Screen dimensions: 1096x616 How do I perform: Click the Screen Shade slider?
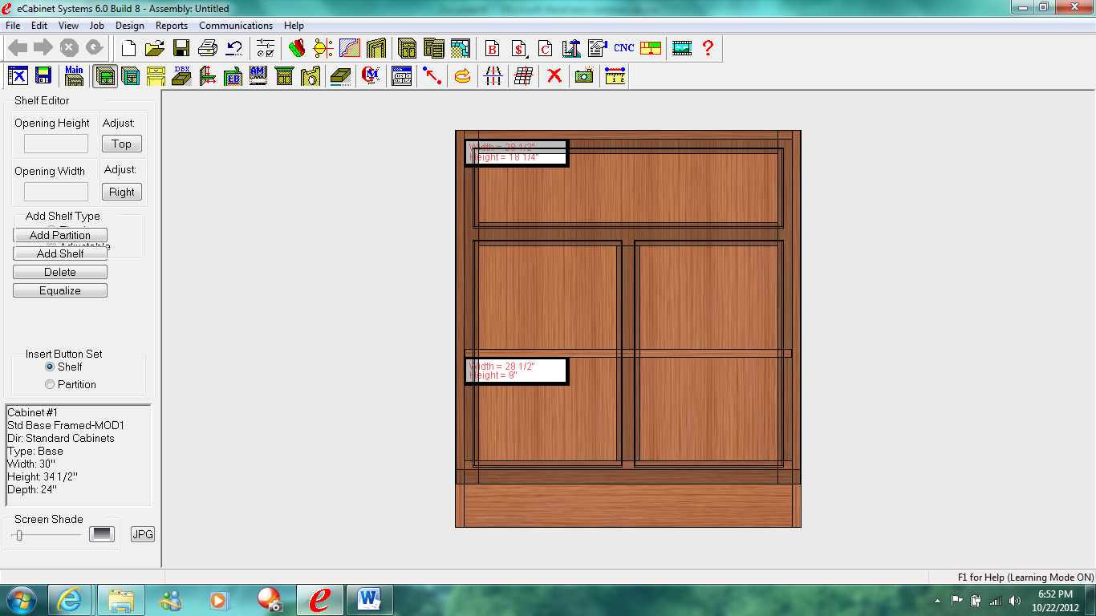coord(19,535)
